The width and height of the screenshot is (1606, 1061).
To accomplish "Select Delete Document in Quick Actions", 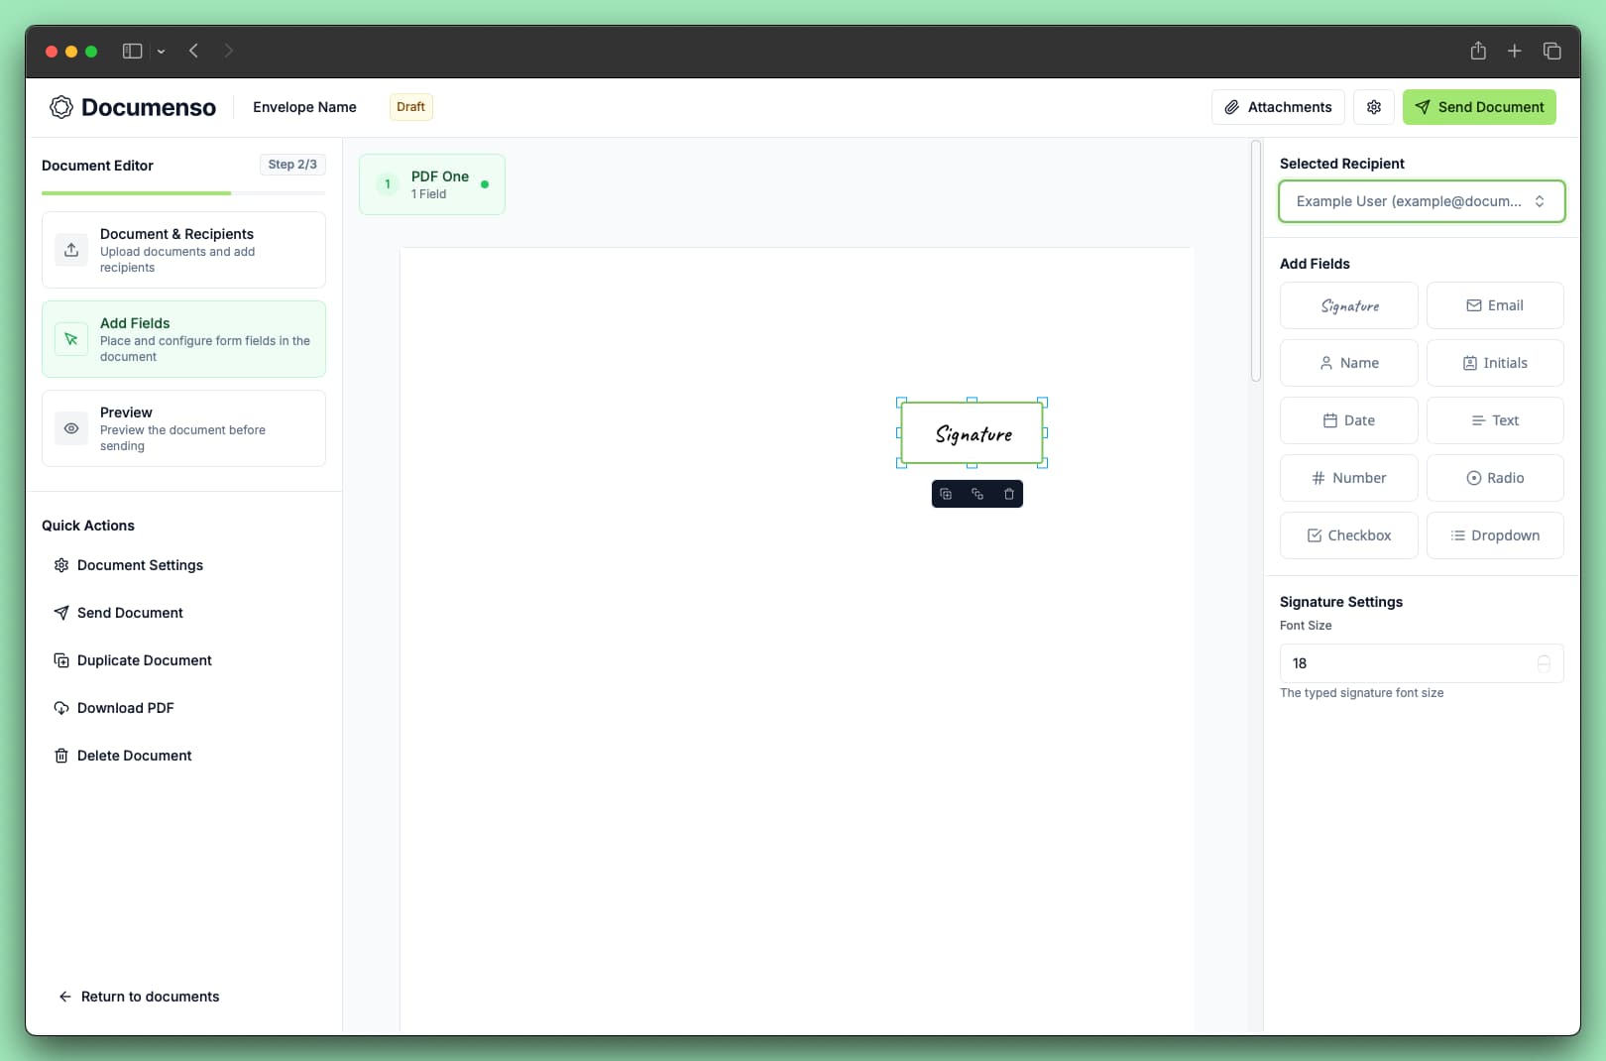I will click(134, 755).
